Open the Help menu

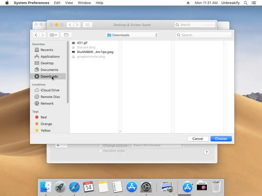[100, 3]
